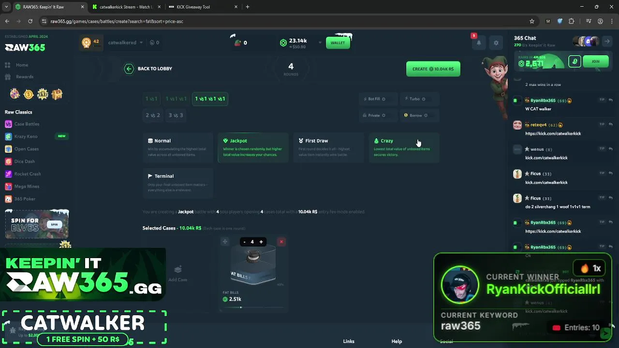The width and height of the screenshot is (619, 348).
Task: Collapse the 365 Chat panel arrow
Action: (x=607, y=42)
